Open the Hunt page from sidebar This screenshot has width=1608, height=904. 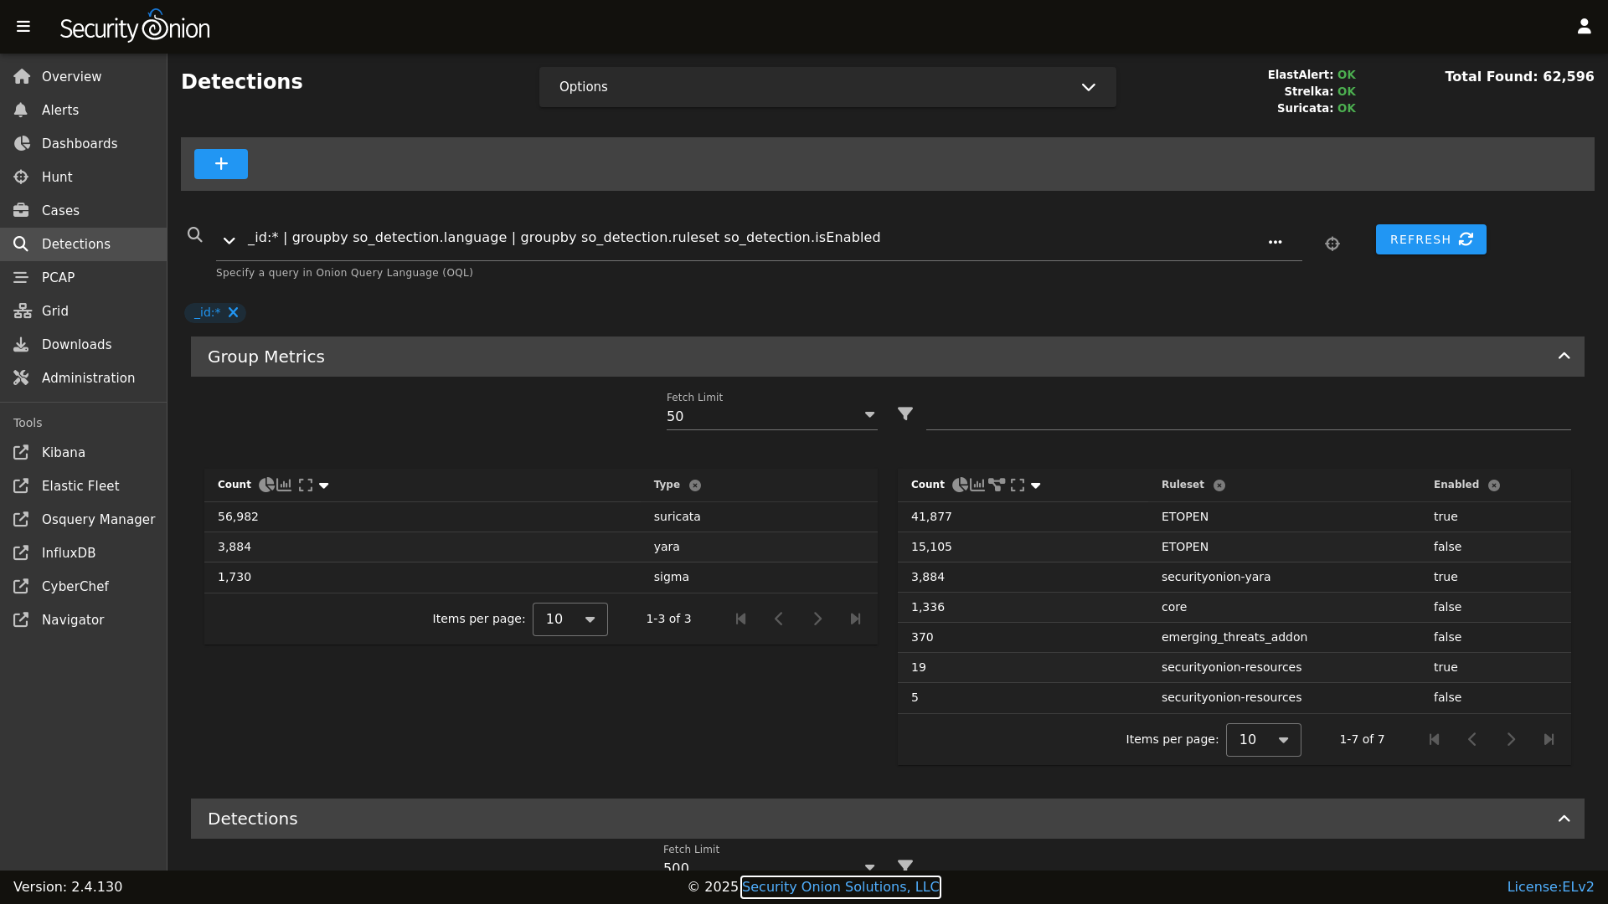coord(57,177)
